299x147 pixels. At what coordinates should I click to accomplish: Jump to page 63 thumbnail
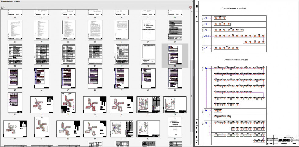click(x=175, y=127)
